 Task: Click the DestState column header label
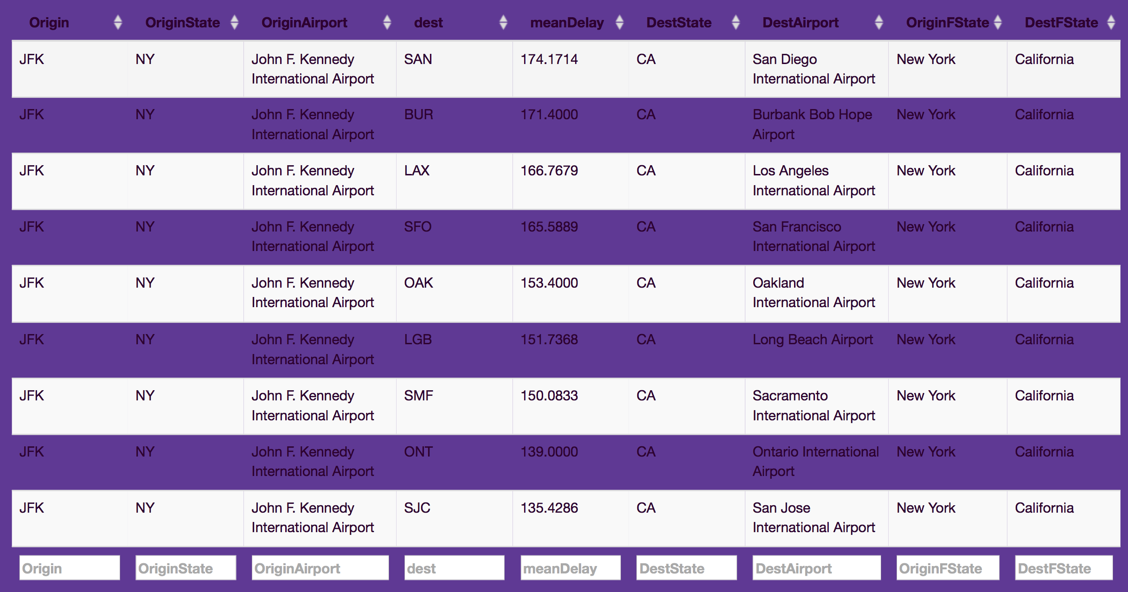click(x=679, y=22)
